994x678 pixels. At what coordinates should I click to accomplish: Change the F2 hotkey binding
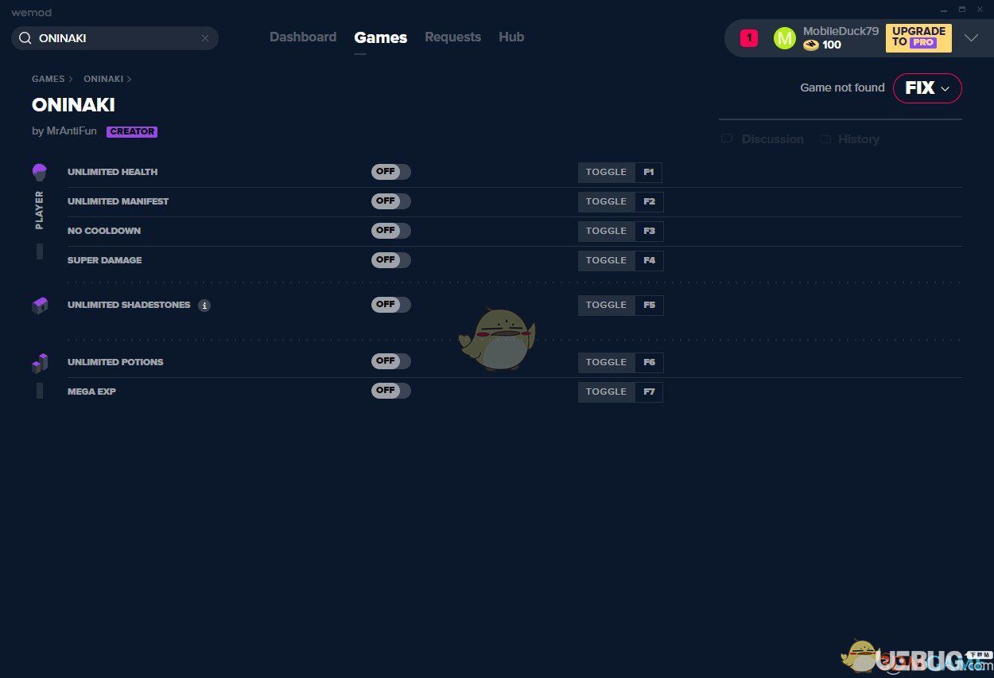coord(649,201)
